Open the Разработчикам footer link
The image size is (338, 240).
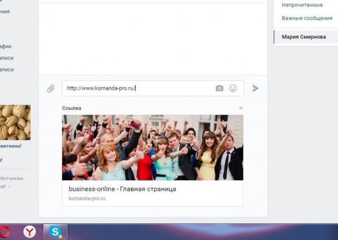(11, 178)
